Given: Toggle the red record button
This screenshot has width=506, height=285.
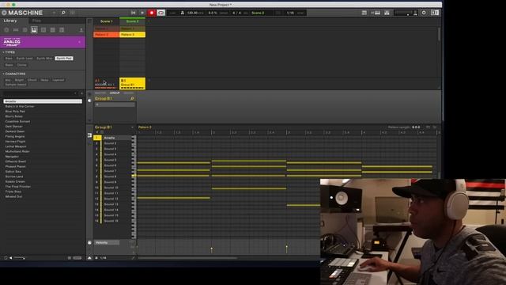Looking at the screenshot, I should point(151,13).
